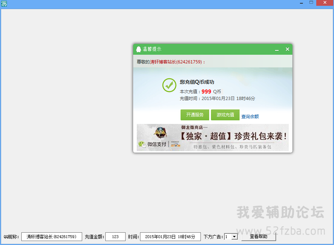Click the 您充值Q币成功 heading

coord(197,82)
